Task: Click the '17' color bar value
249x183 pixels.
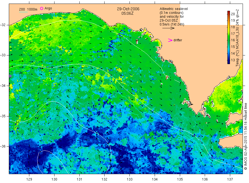Action: (233, 34)
